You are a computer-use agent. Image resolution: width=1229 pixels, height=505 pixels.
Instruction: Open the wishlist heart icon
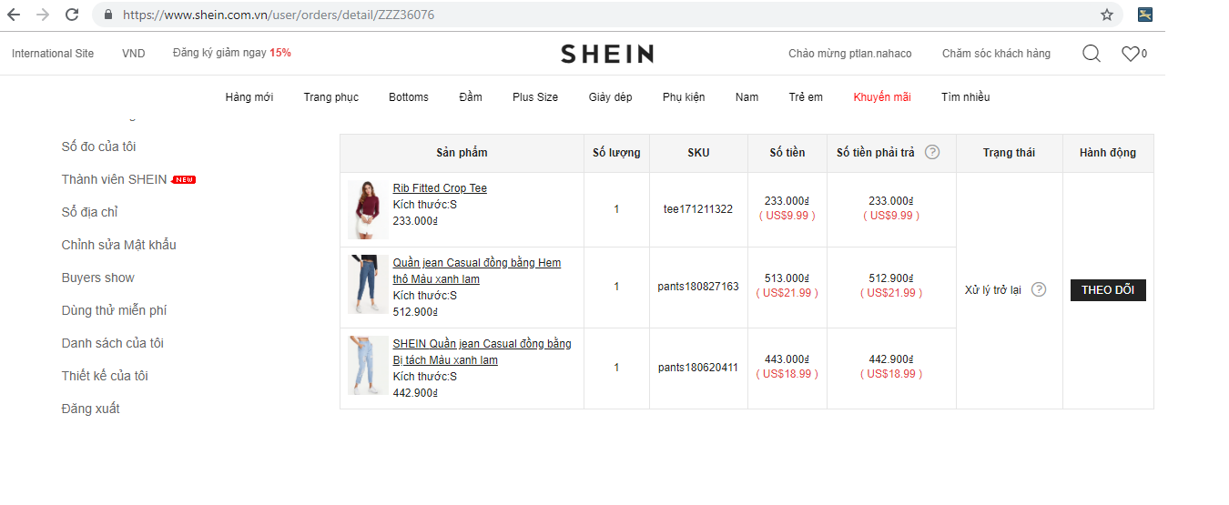point(1130,54)
